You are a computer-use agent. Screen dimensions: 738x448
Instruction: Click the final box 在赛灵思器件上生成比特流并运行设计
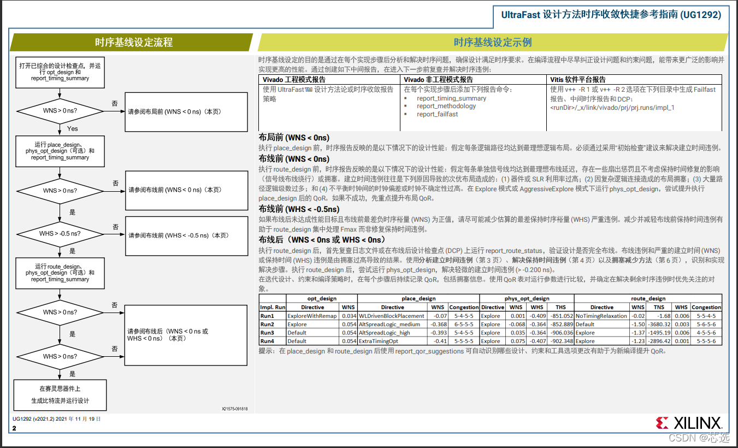tap(60, 394)
